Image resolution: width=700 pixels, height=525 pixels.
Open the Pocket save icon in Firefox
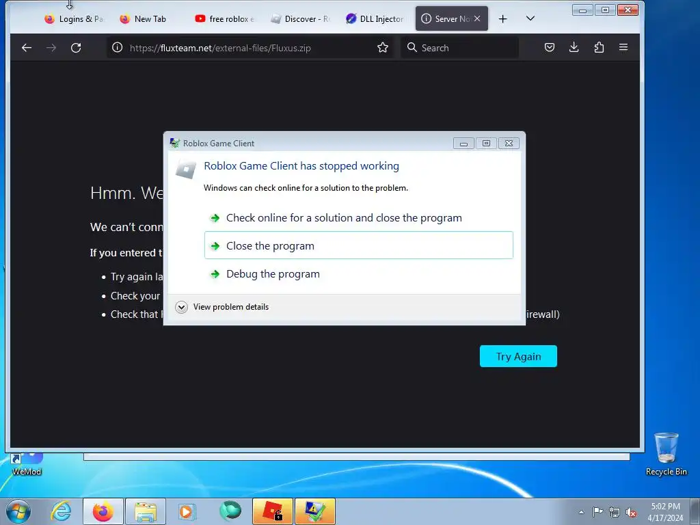[x=550, y=47]
